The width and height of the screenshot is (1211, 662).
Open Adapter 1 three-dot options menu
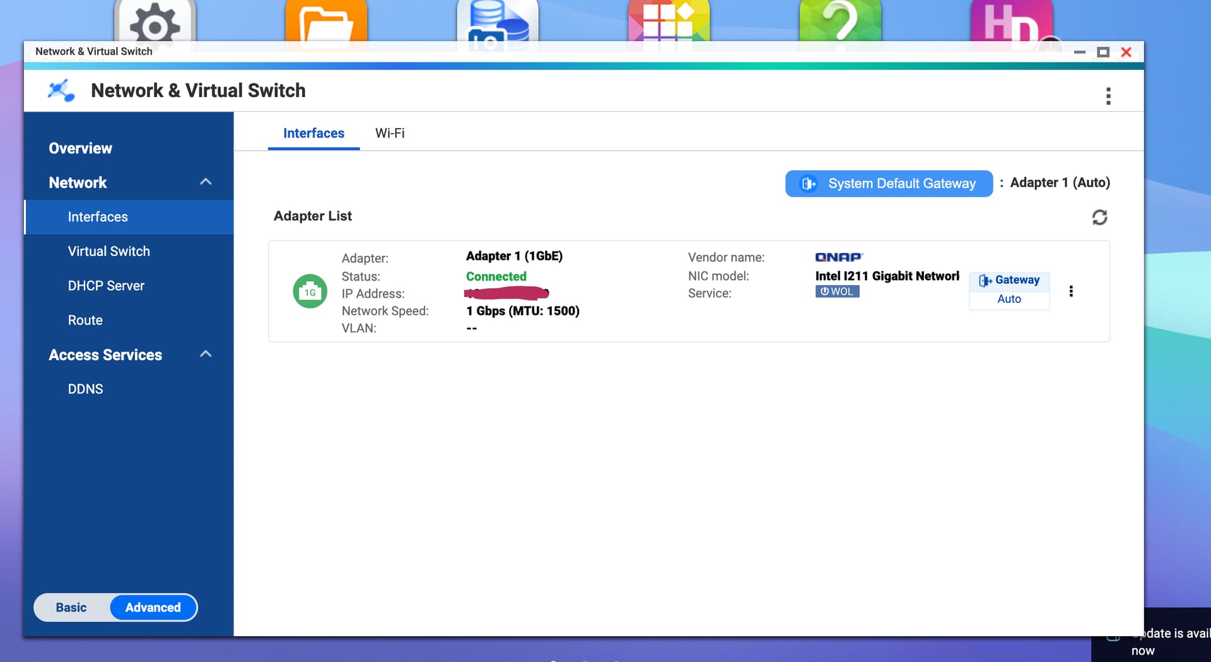click(x=1071, y=291)
